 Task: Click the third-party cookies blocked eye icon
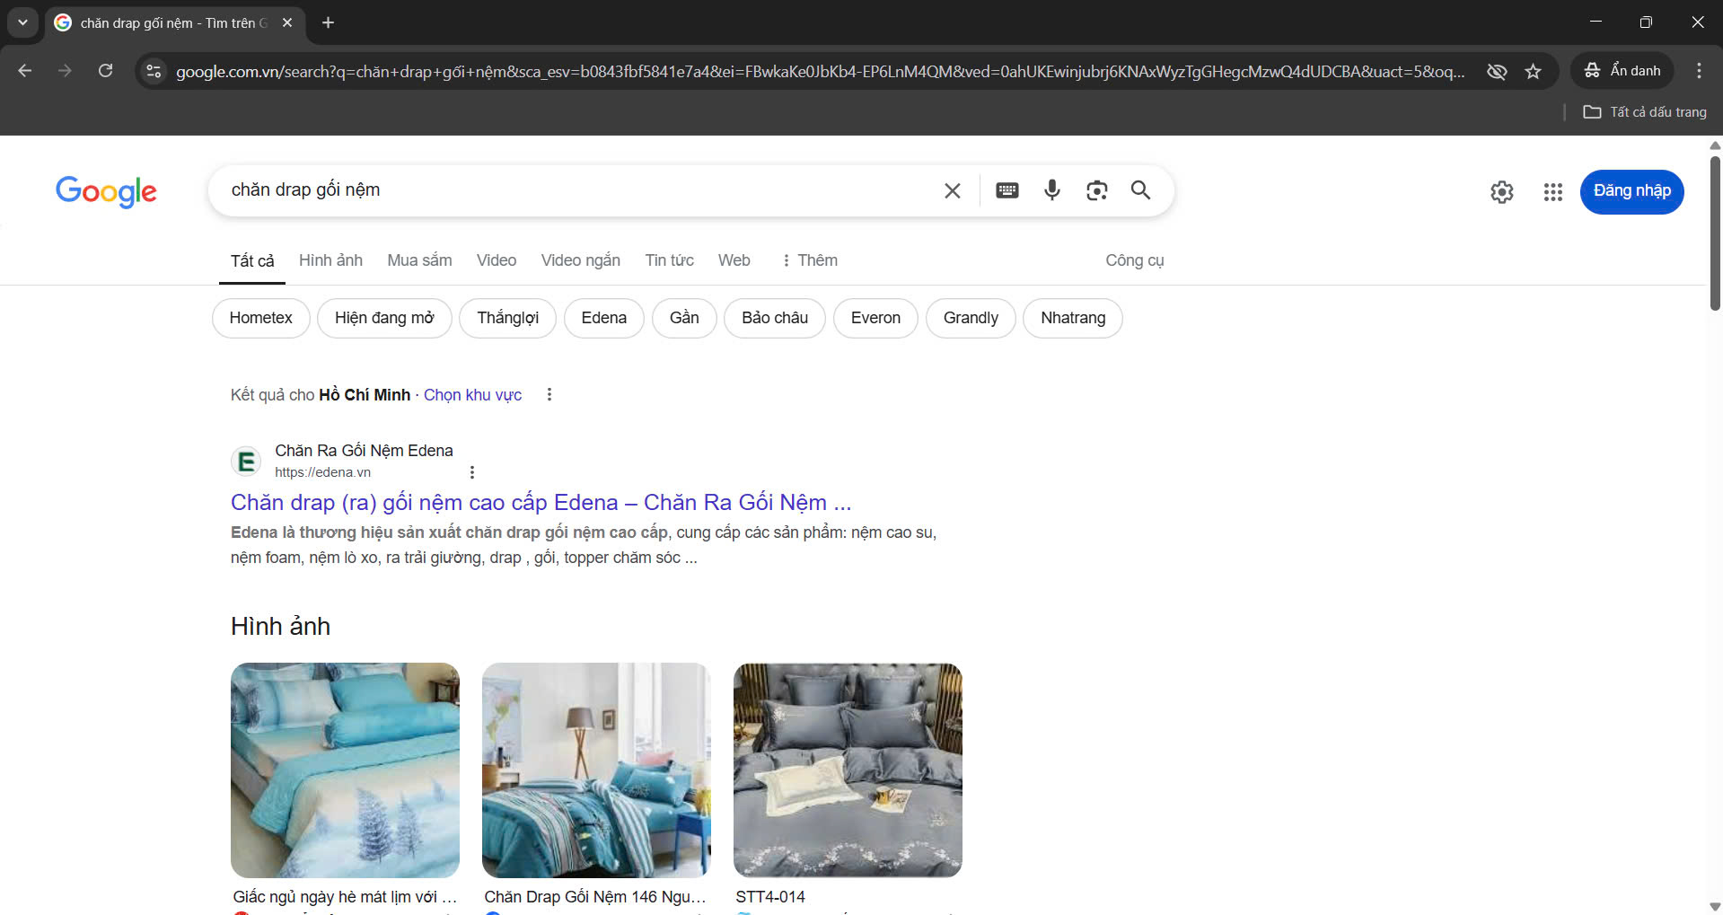(x=1497, y=71)
